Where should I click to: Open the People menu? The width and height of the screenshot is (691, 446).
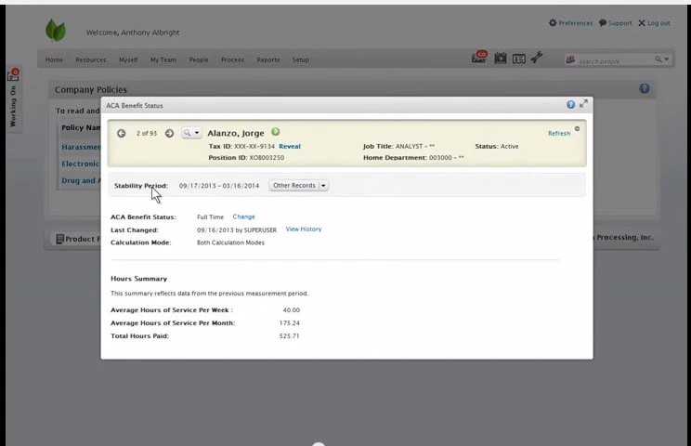(199, 60)
